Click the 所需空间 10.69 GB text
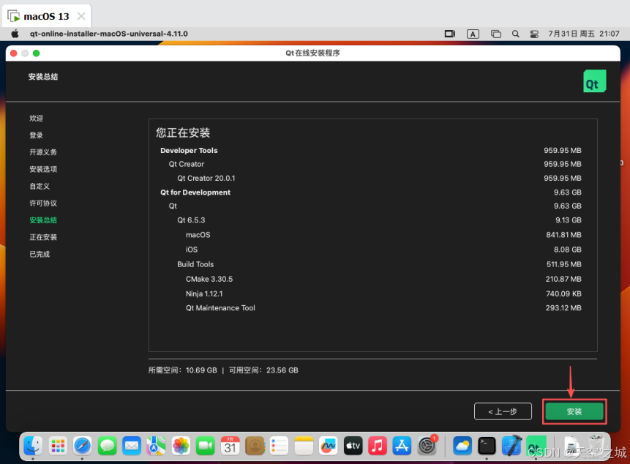 pos(182,370)
